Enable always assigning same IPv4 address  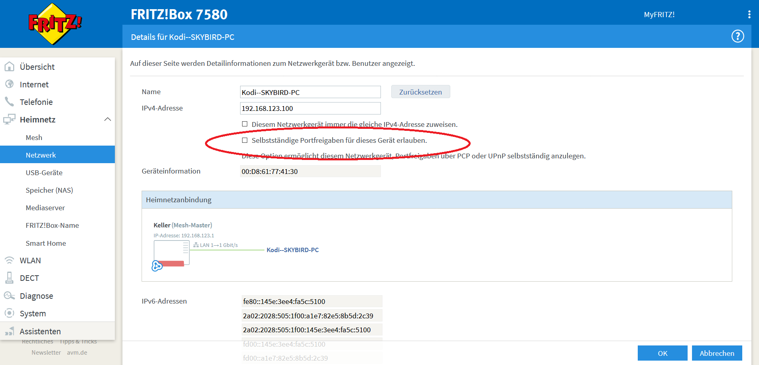pyautogui.click(x=245, y=124)
